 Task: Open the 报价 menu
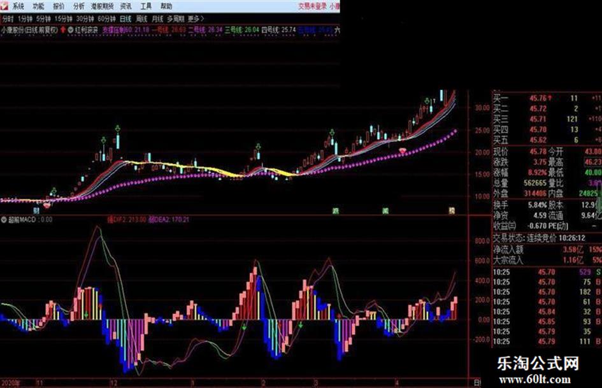pos(59,6)
